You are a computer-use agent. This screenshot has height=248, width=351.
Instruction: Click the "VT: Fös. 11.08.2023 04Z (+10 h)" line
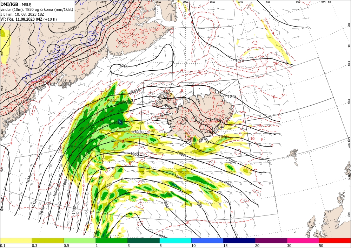tap(29, 19)
